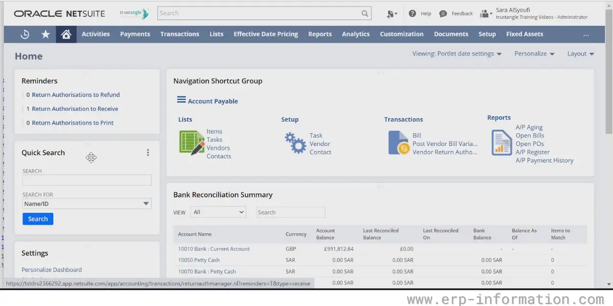Viewport: 613px width, 306px height.
Task: Click the Transactions bill document shortcut icon
Action: coord(398,143)
